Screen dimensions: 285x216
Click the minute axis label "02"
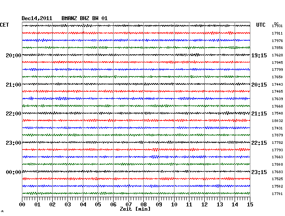[x=52, y=205]
